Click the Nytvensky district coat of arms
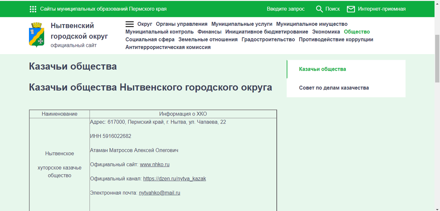Viewport: 440px width, 211px height. (x=36, y=35)
